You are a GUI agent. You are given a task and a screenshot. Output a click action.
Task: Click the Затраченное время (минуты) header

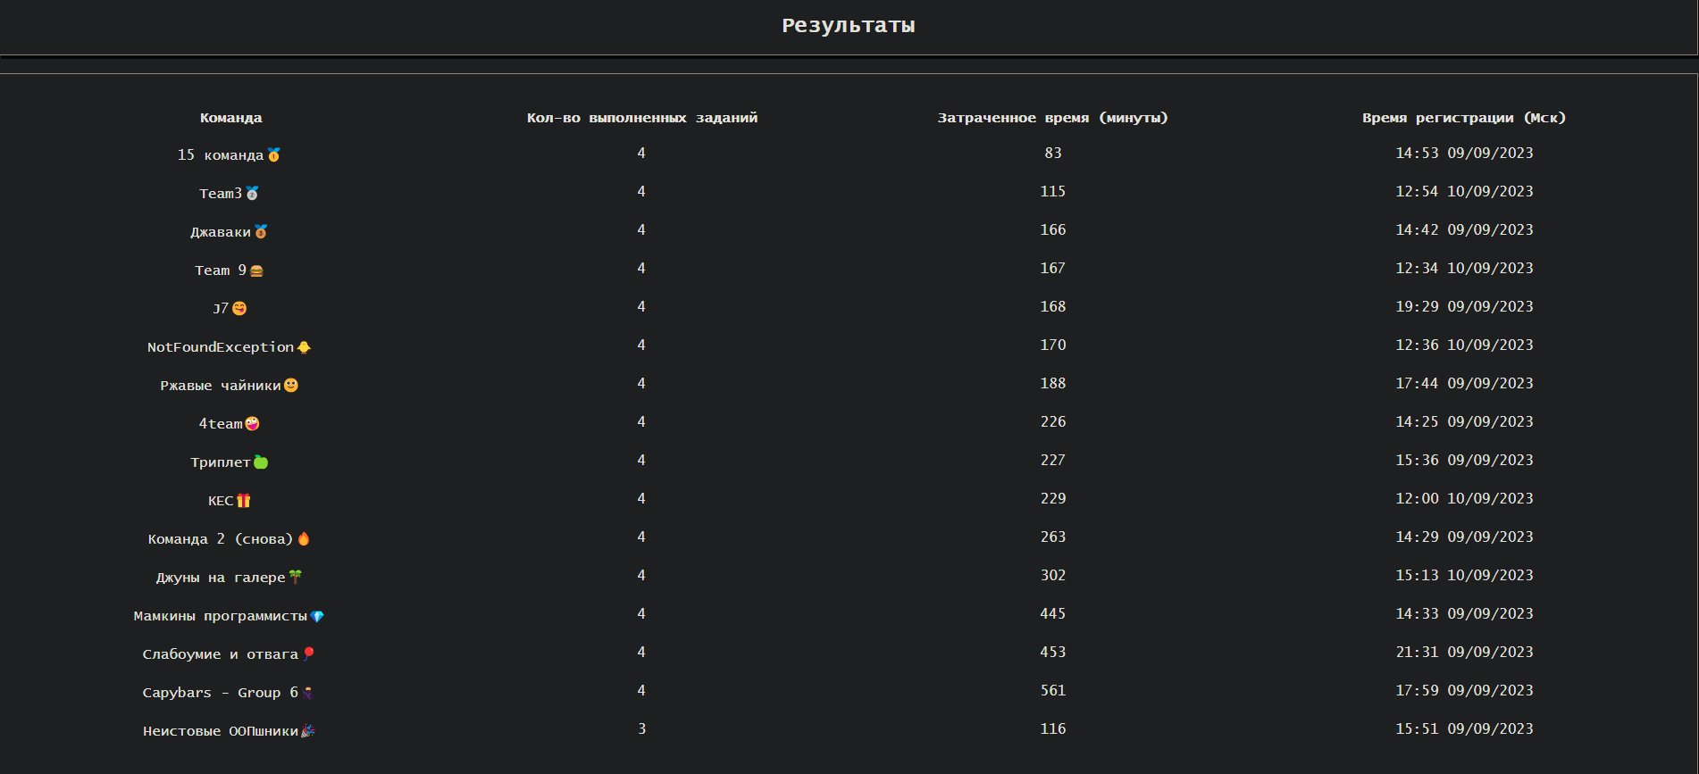(1052, 118)
